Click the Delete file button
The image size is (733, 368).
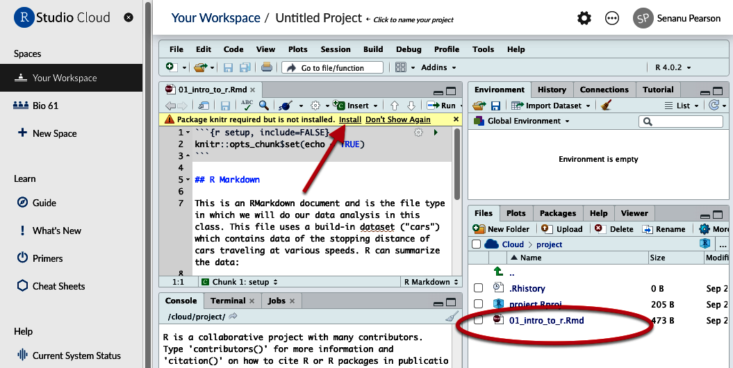614,229
